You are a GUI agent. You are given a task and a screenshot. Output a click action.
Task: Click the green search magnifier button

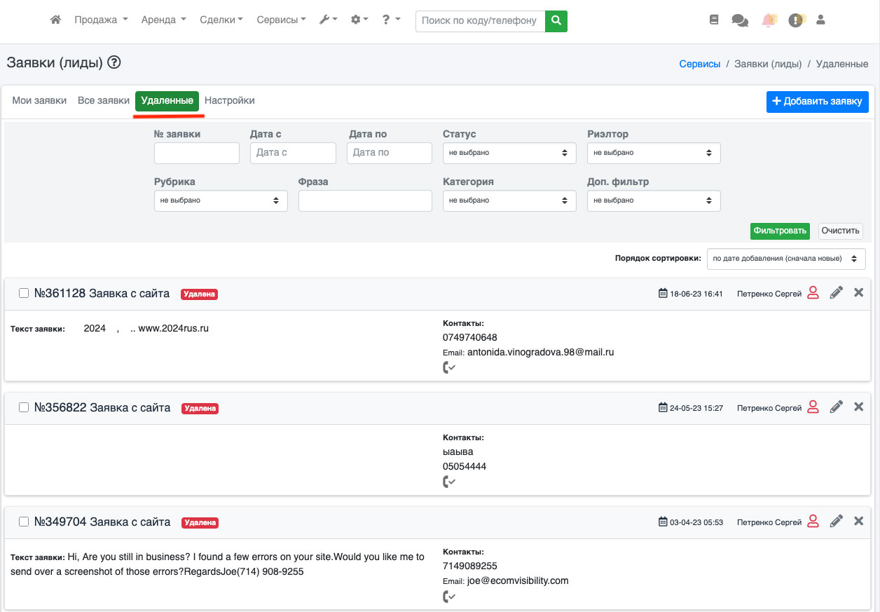[x=556, y=20]
